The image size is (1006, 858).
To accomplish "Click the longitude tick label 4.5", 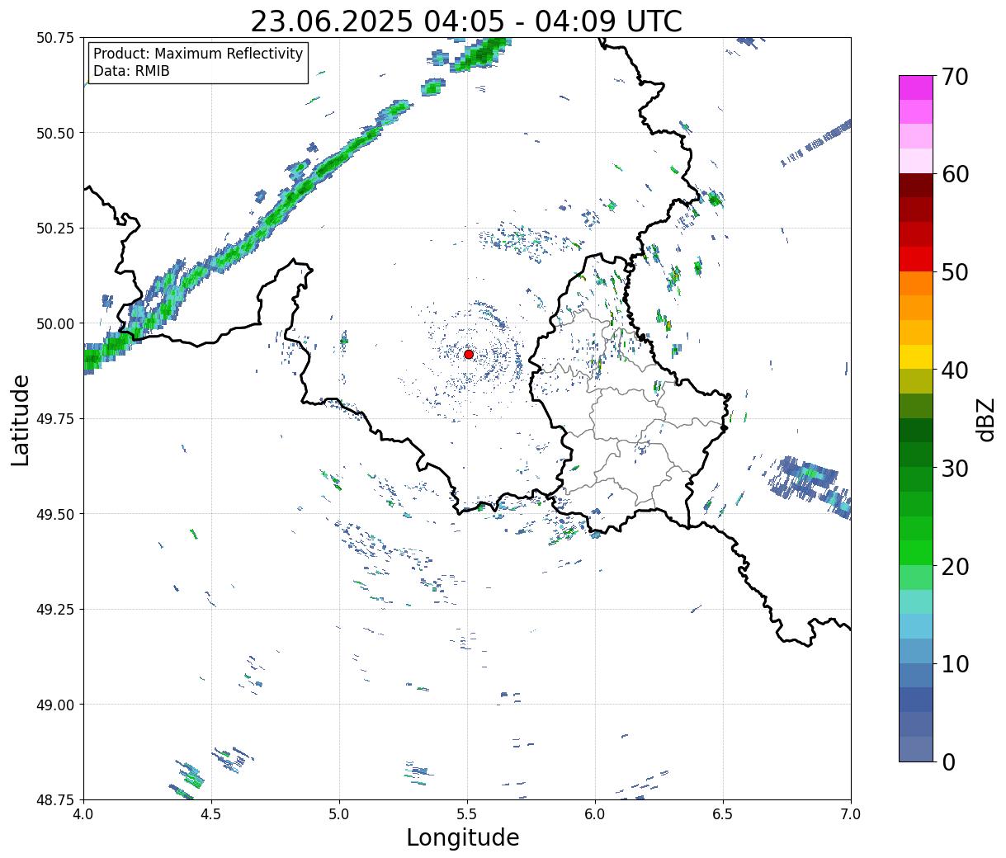I will pos(211,814).
